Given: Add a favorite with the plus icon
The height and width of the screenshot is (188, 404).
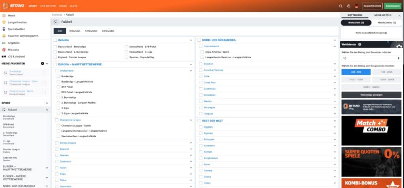Looking at the screenshot, I should click(43, 63).
